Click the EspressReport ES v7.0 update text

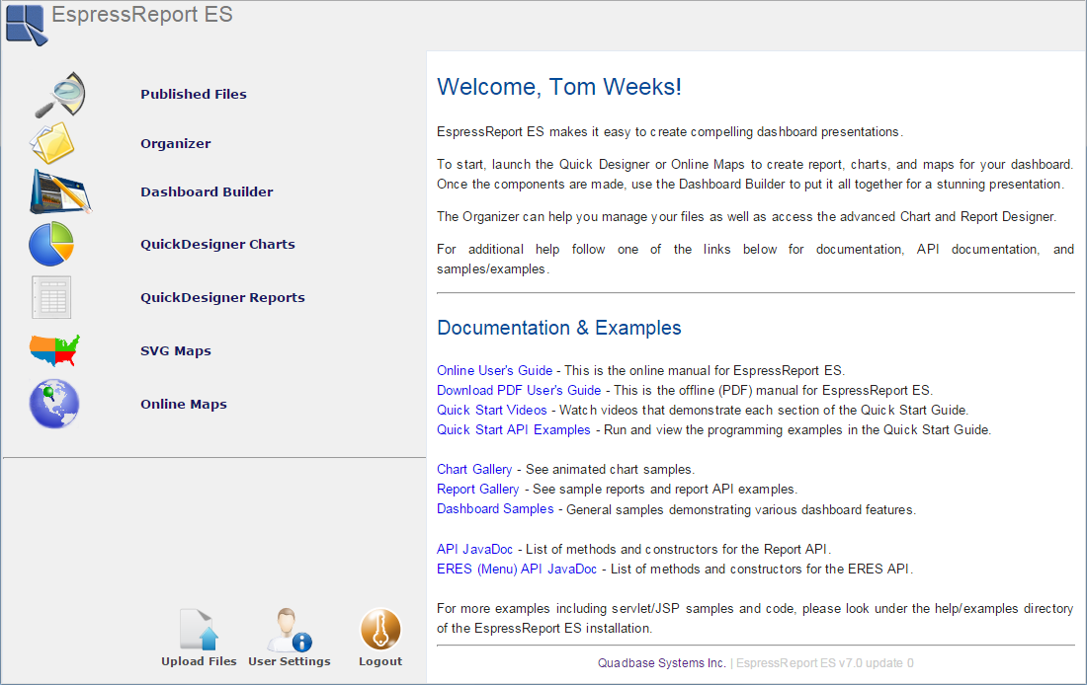(x=825, y=663)
